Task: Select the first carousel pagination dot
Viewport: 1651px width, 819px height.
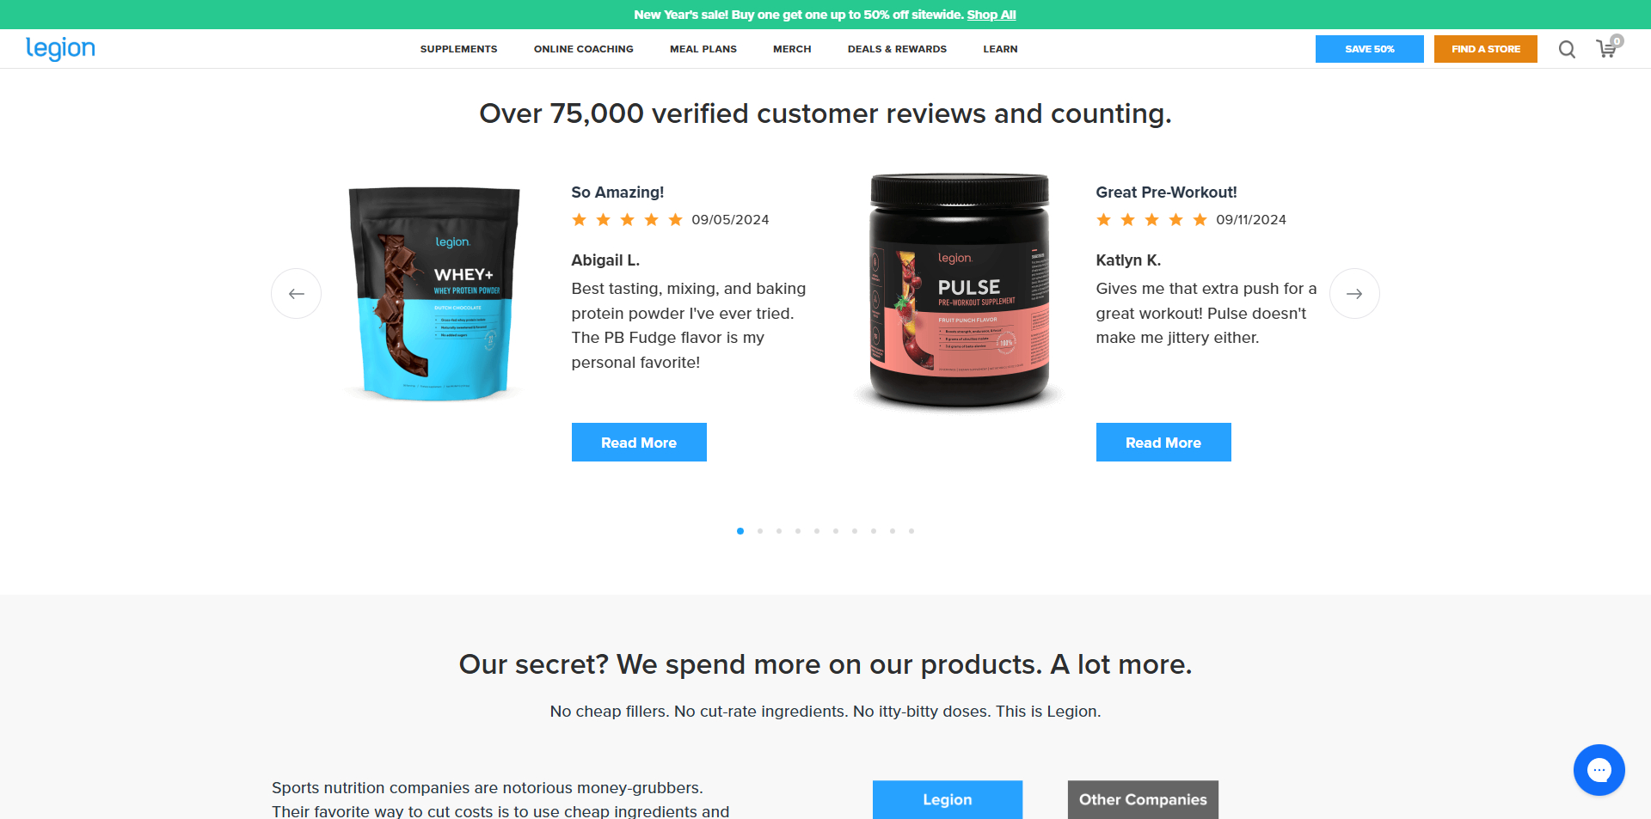Action: point(740,531)
